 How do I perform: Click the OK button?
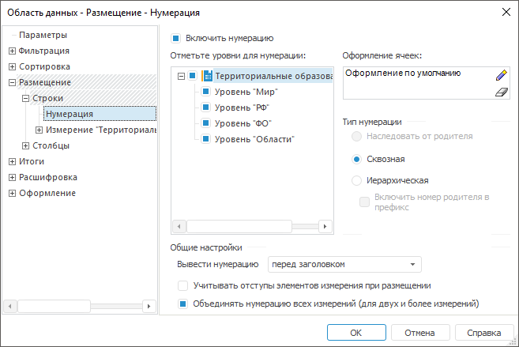(x=356, y=332)
